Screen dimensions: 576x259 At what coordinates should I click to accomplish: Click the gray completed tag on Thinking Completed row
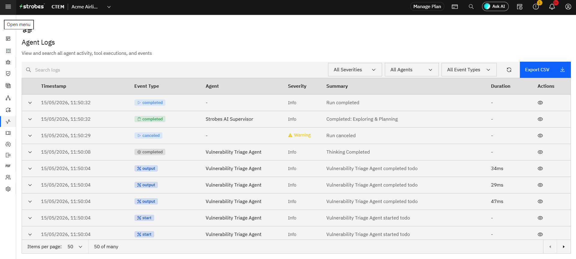coord(150,152)
